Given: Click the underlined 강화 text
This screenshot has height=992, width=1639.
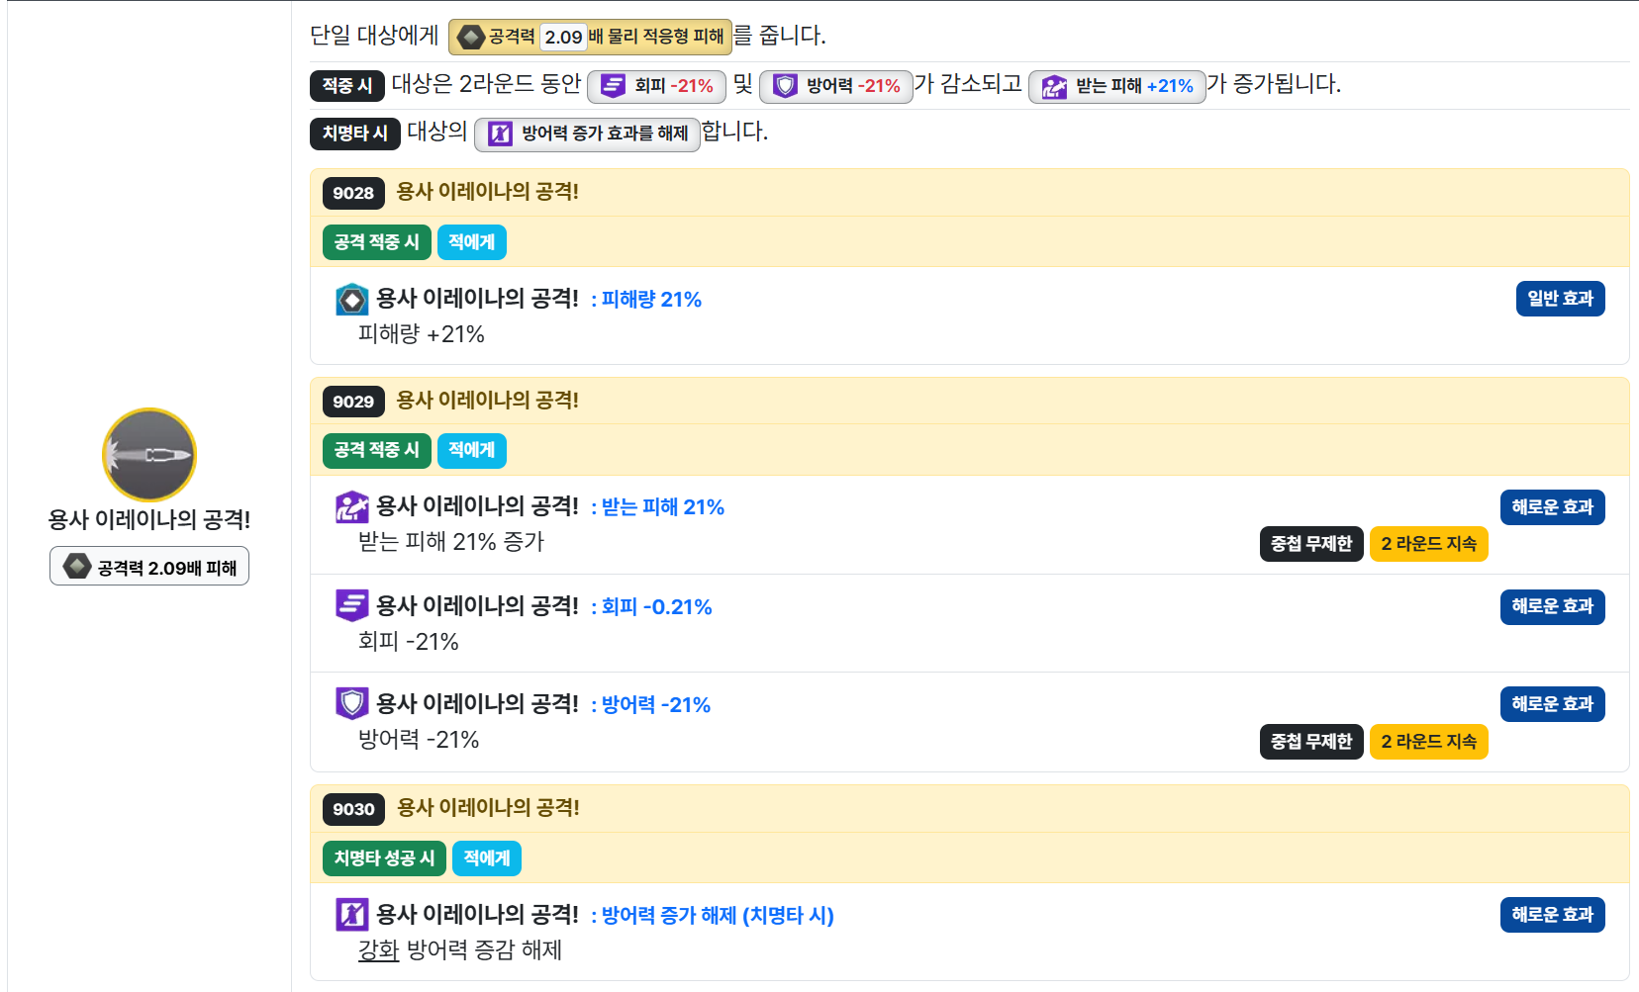Looking at the screenshot, I should pos(378,950).
